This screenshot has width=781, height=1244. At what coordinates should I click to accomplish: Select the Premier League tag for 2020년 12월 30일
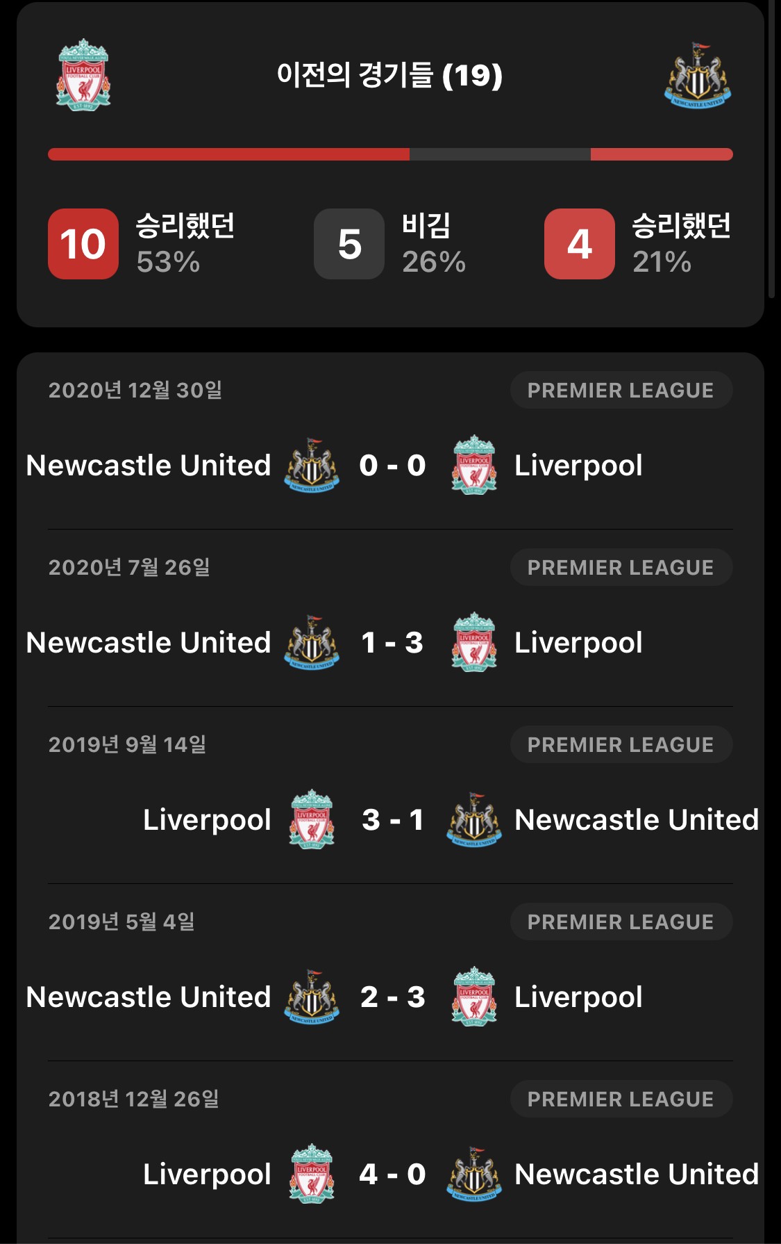click(621, 390)
